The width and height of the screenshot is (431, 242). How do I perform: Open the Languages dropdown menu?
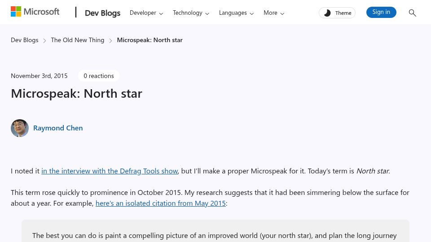click(x=236, y=13)
